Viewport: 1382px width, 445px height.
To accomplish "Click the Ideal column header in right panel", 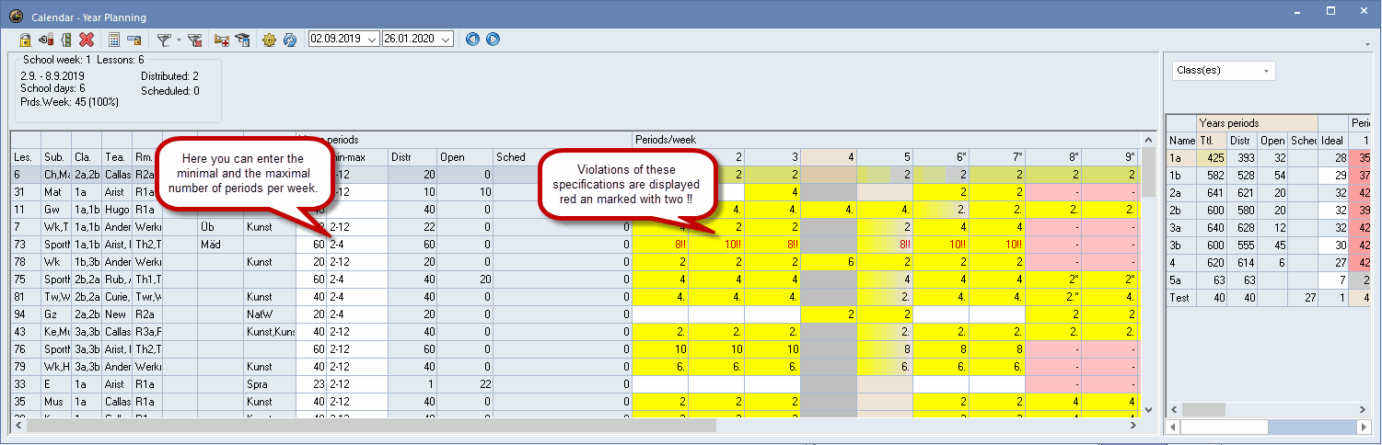I will click(x=1333, y=140).
